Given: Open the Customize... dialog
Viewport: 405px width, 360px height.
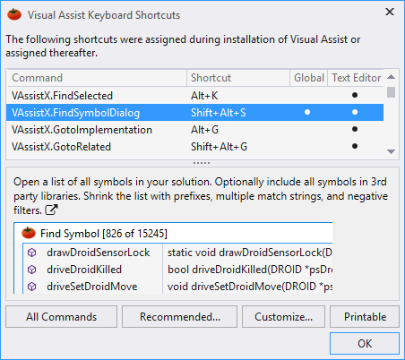Looking at the screenshot, I should tap(283, 317).
